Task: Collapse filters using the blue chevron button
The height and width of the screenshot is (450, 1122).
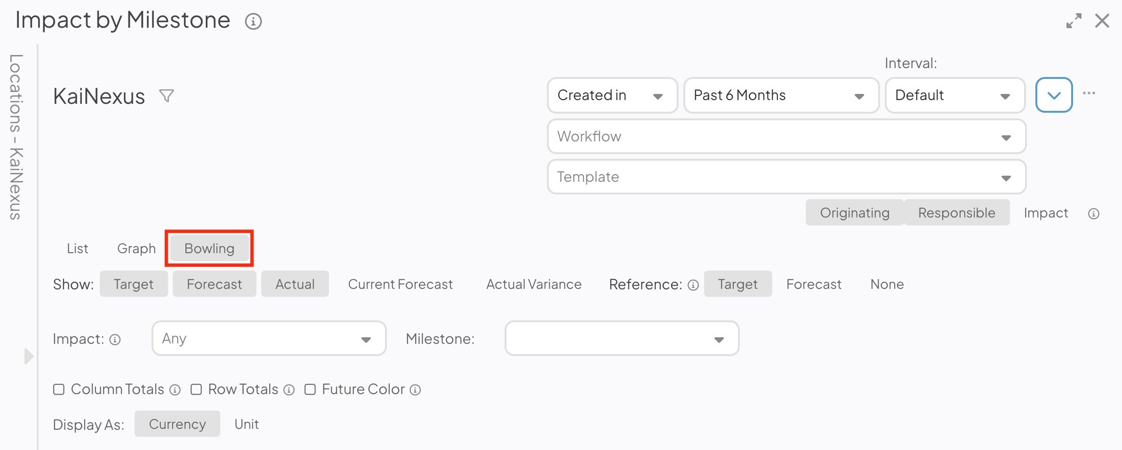Action: tap(1054, 95)
